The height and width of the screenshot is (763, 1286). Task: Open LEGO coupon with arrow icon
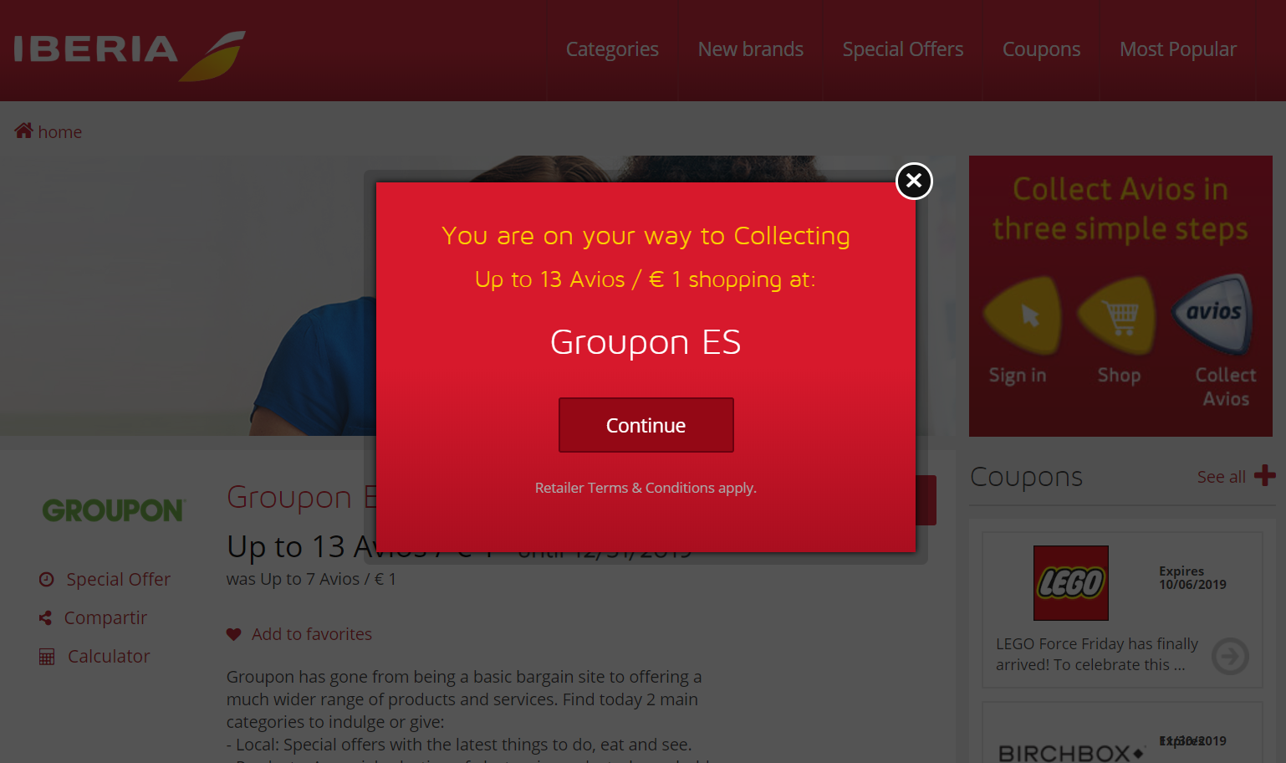1230,657
